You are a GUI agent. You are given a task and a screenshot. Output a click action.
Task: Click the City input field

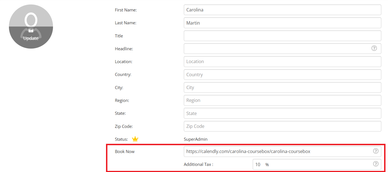coord(282,87)
